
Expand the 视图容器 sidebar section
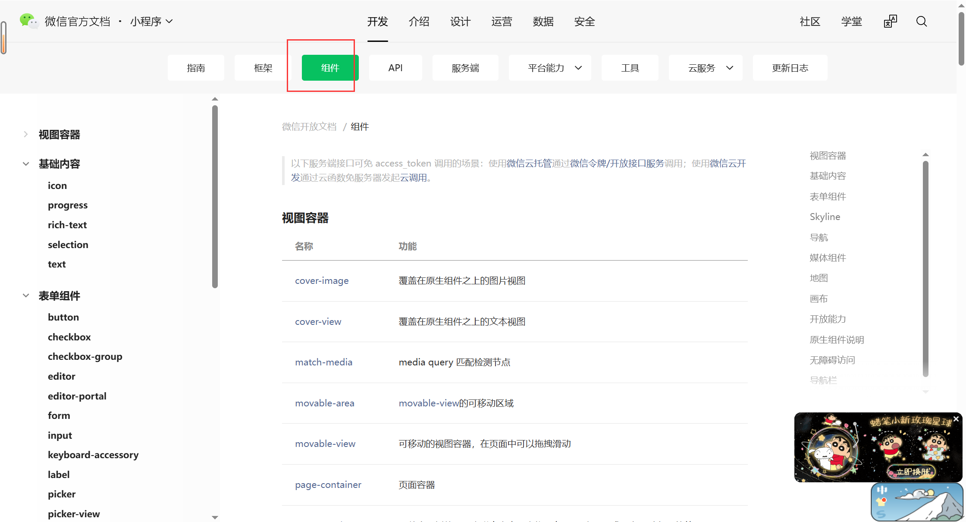(x=26, y=135)
